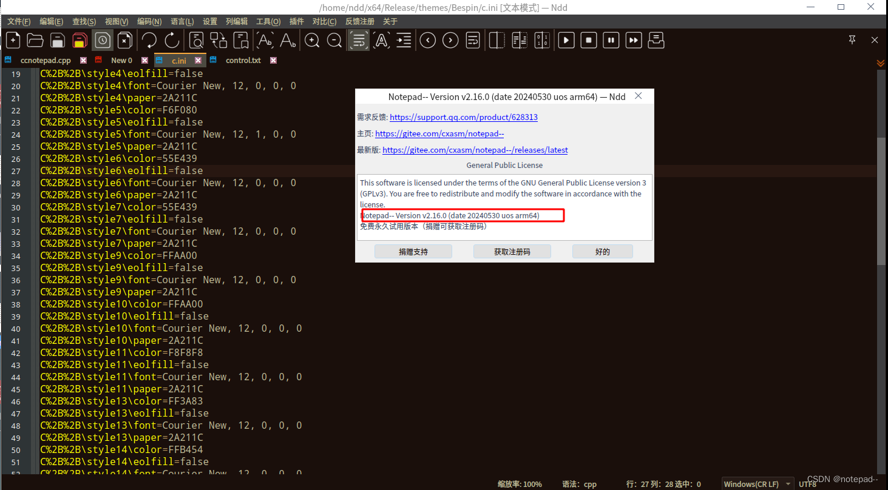Toggle the split view panel icon

coord(496,40)
